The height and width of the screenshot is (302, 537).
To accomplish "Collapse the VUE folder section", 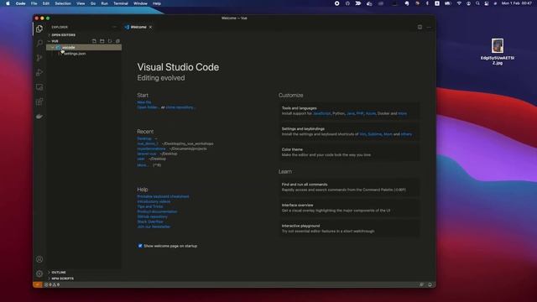I will (x=55, y=41).
